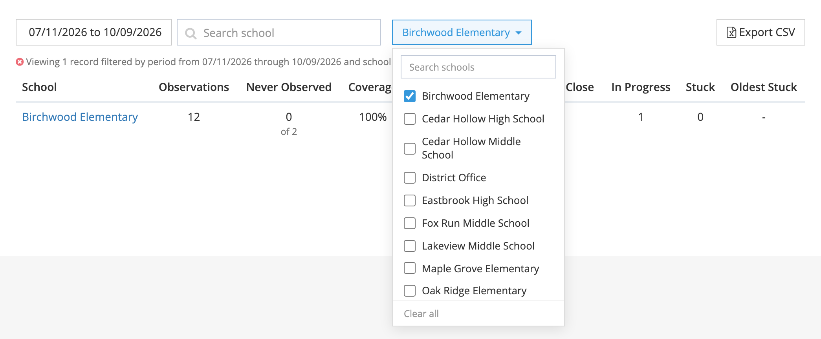Click the red clear-filter X icon

[20, 62]
